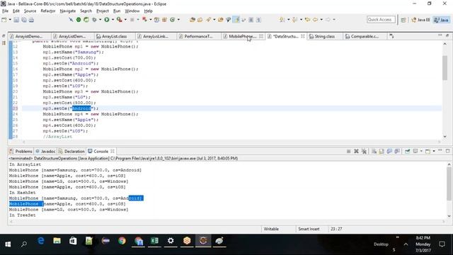This screenshot has width=453, height=255.
Task: Close the DataStructu... editor tab
Action: click(302, 36)
